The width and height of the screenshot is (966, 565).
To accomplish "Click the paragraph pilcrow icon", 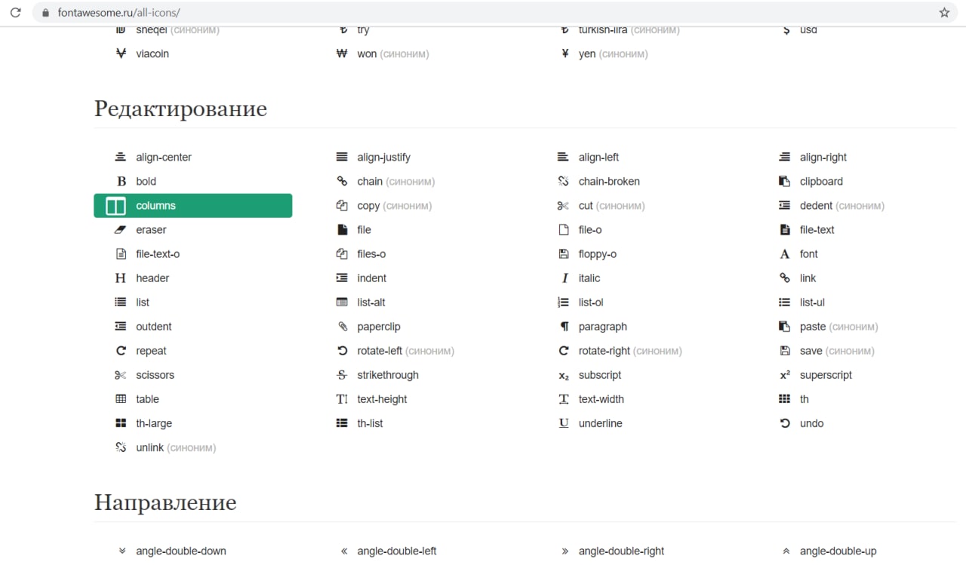I will (564, 327).
